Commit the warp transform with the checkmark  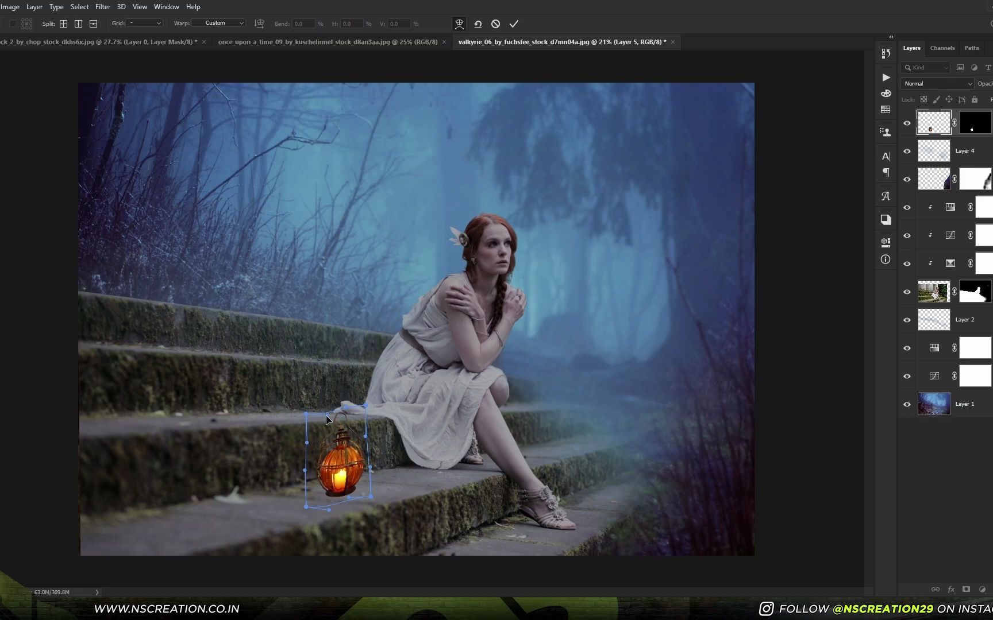click(514, 24)
